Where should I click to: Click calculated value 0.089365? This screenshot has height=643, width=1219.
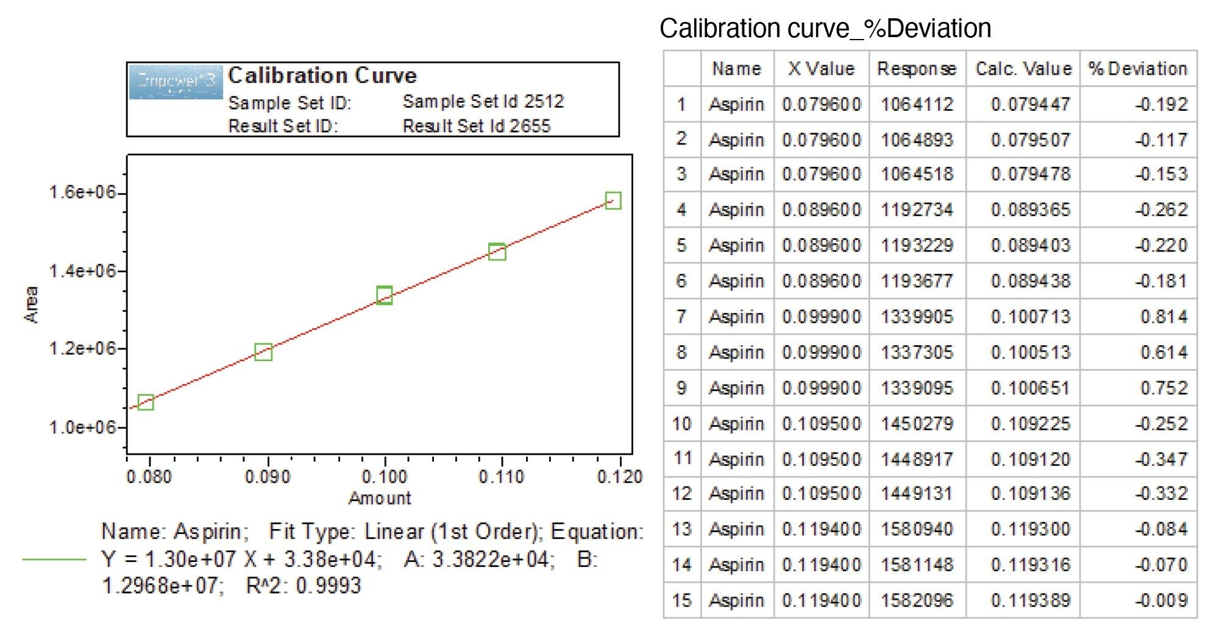point(1031,210)
